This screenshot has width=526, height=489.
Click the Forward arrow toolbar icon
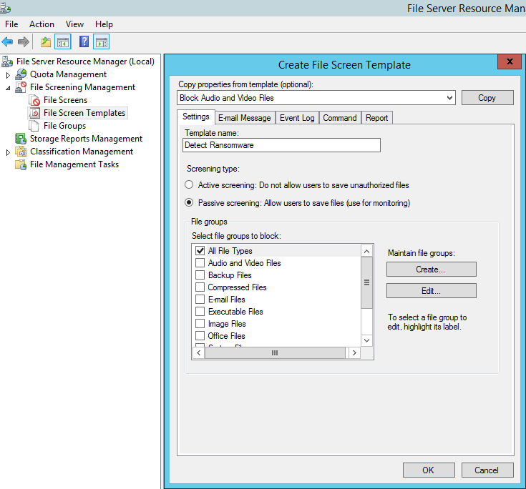pyautogui.click(x=24, y=42)
